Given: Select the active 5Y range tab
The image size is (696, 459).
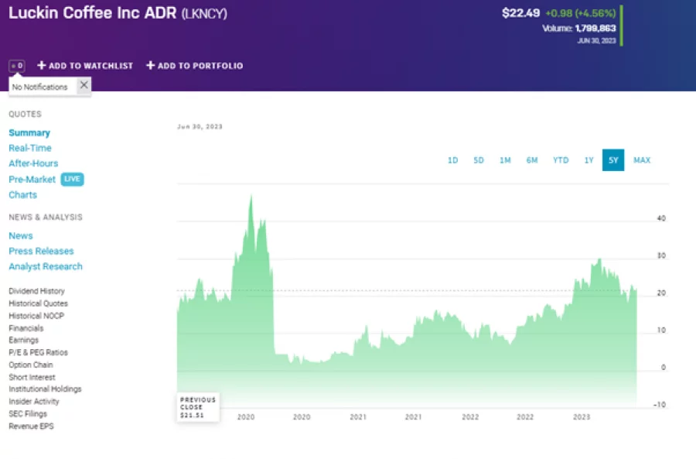Looking at the screenshot, I should click(x=613, y=160).
